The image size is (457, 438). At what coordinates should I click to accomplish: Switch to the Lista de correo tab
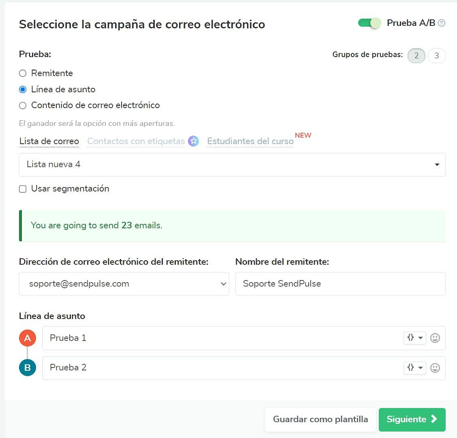49,141
